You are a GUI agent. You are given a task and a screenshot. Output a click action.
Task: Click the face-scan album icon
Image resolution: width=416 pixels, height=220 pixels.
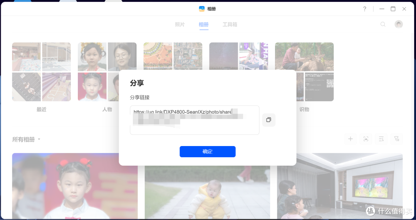366,139
